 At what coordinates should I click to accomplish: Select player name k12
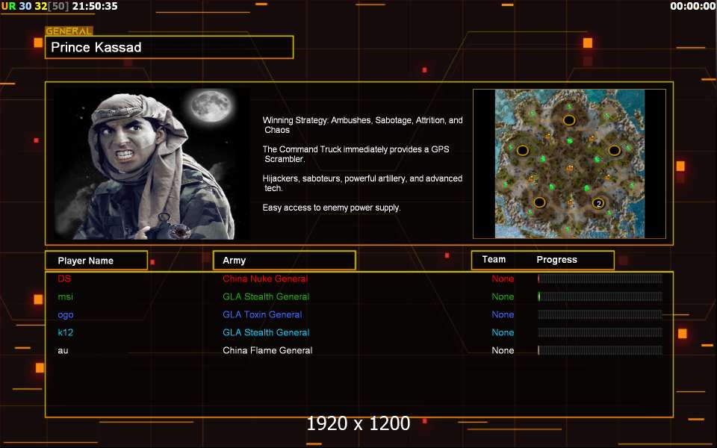tap(66, 332)
